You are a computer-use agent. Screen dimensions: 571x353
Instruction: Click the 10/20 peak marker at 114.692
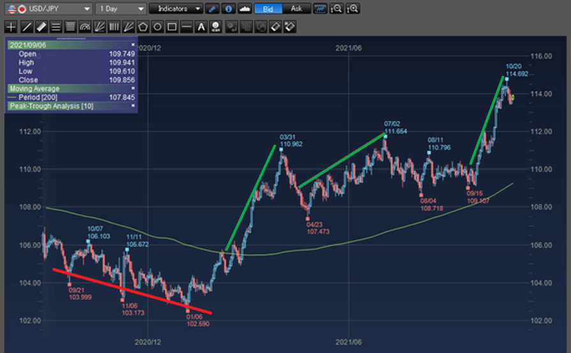pos(507,79)
